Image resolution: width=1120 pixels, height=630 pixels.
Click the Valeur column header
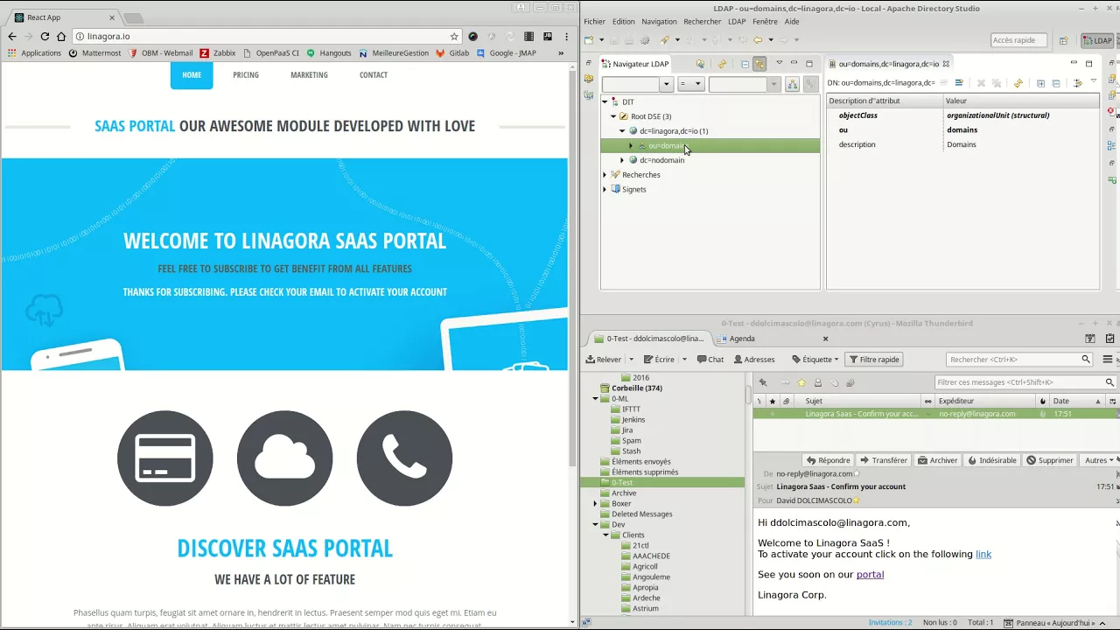(1021, 101)
